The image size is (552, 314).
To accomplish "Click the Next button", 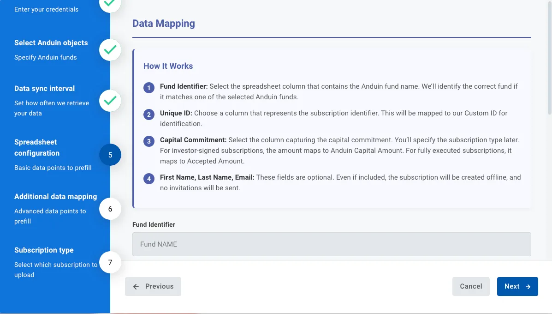I will (517, 286).
